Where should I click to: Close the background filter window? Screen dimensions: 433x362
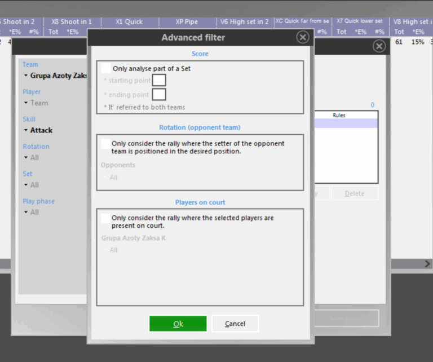379,46
